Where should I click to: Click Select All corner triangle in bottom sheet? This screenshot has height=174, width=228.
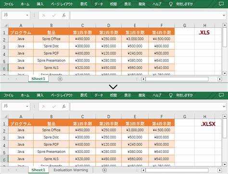(6, 116)
